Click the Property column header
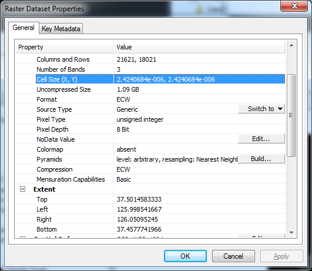 [x=64, y=47]
